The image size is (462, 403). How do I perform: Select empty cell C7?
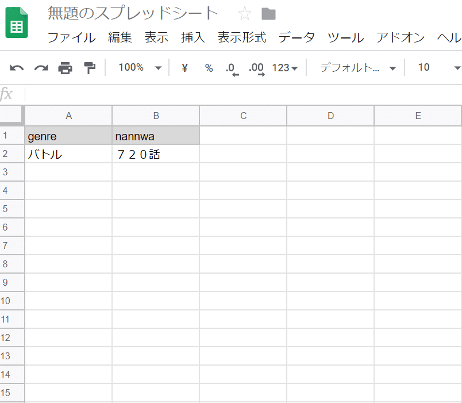coord(244,246)
